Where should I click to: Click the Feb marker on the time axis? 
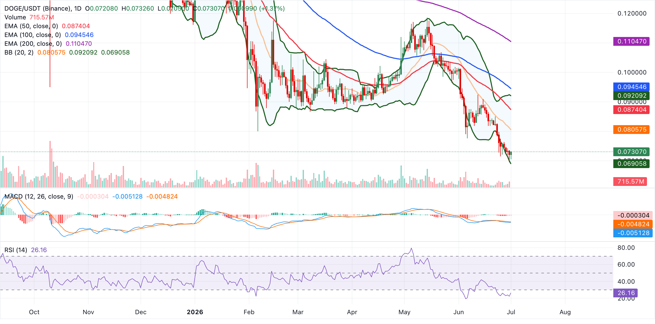click(249, 312)
